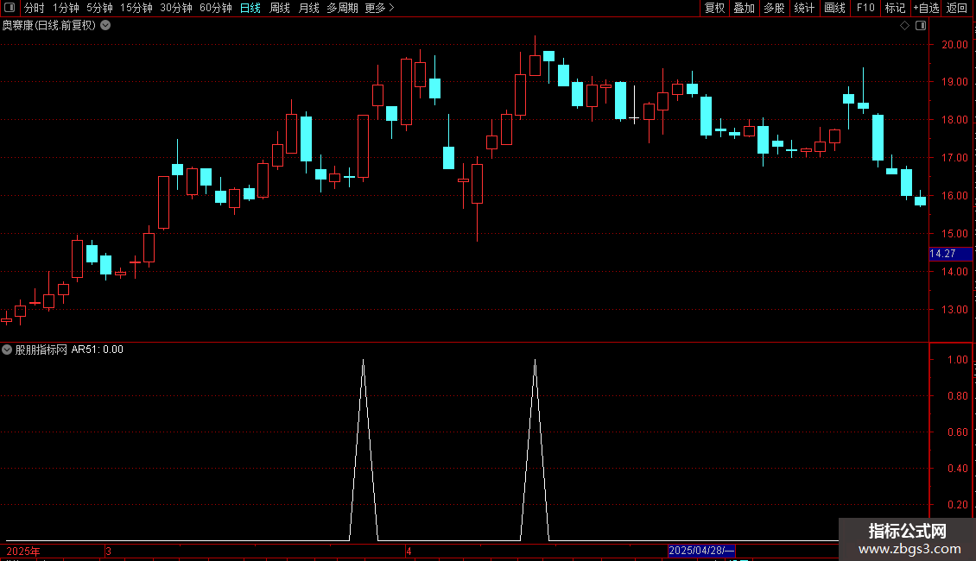Toggle the left side panel icon
976x561 pixels.
coord(10,8)
